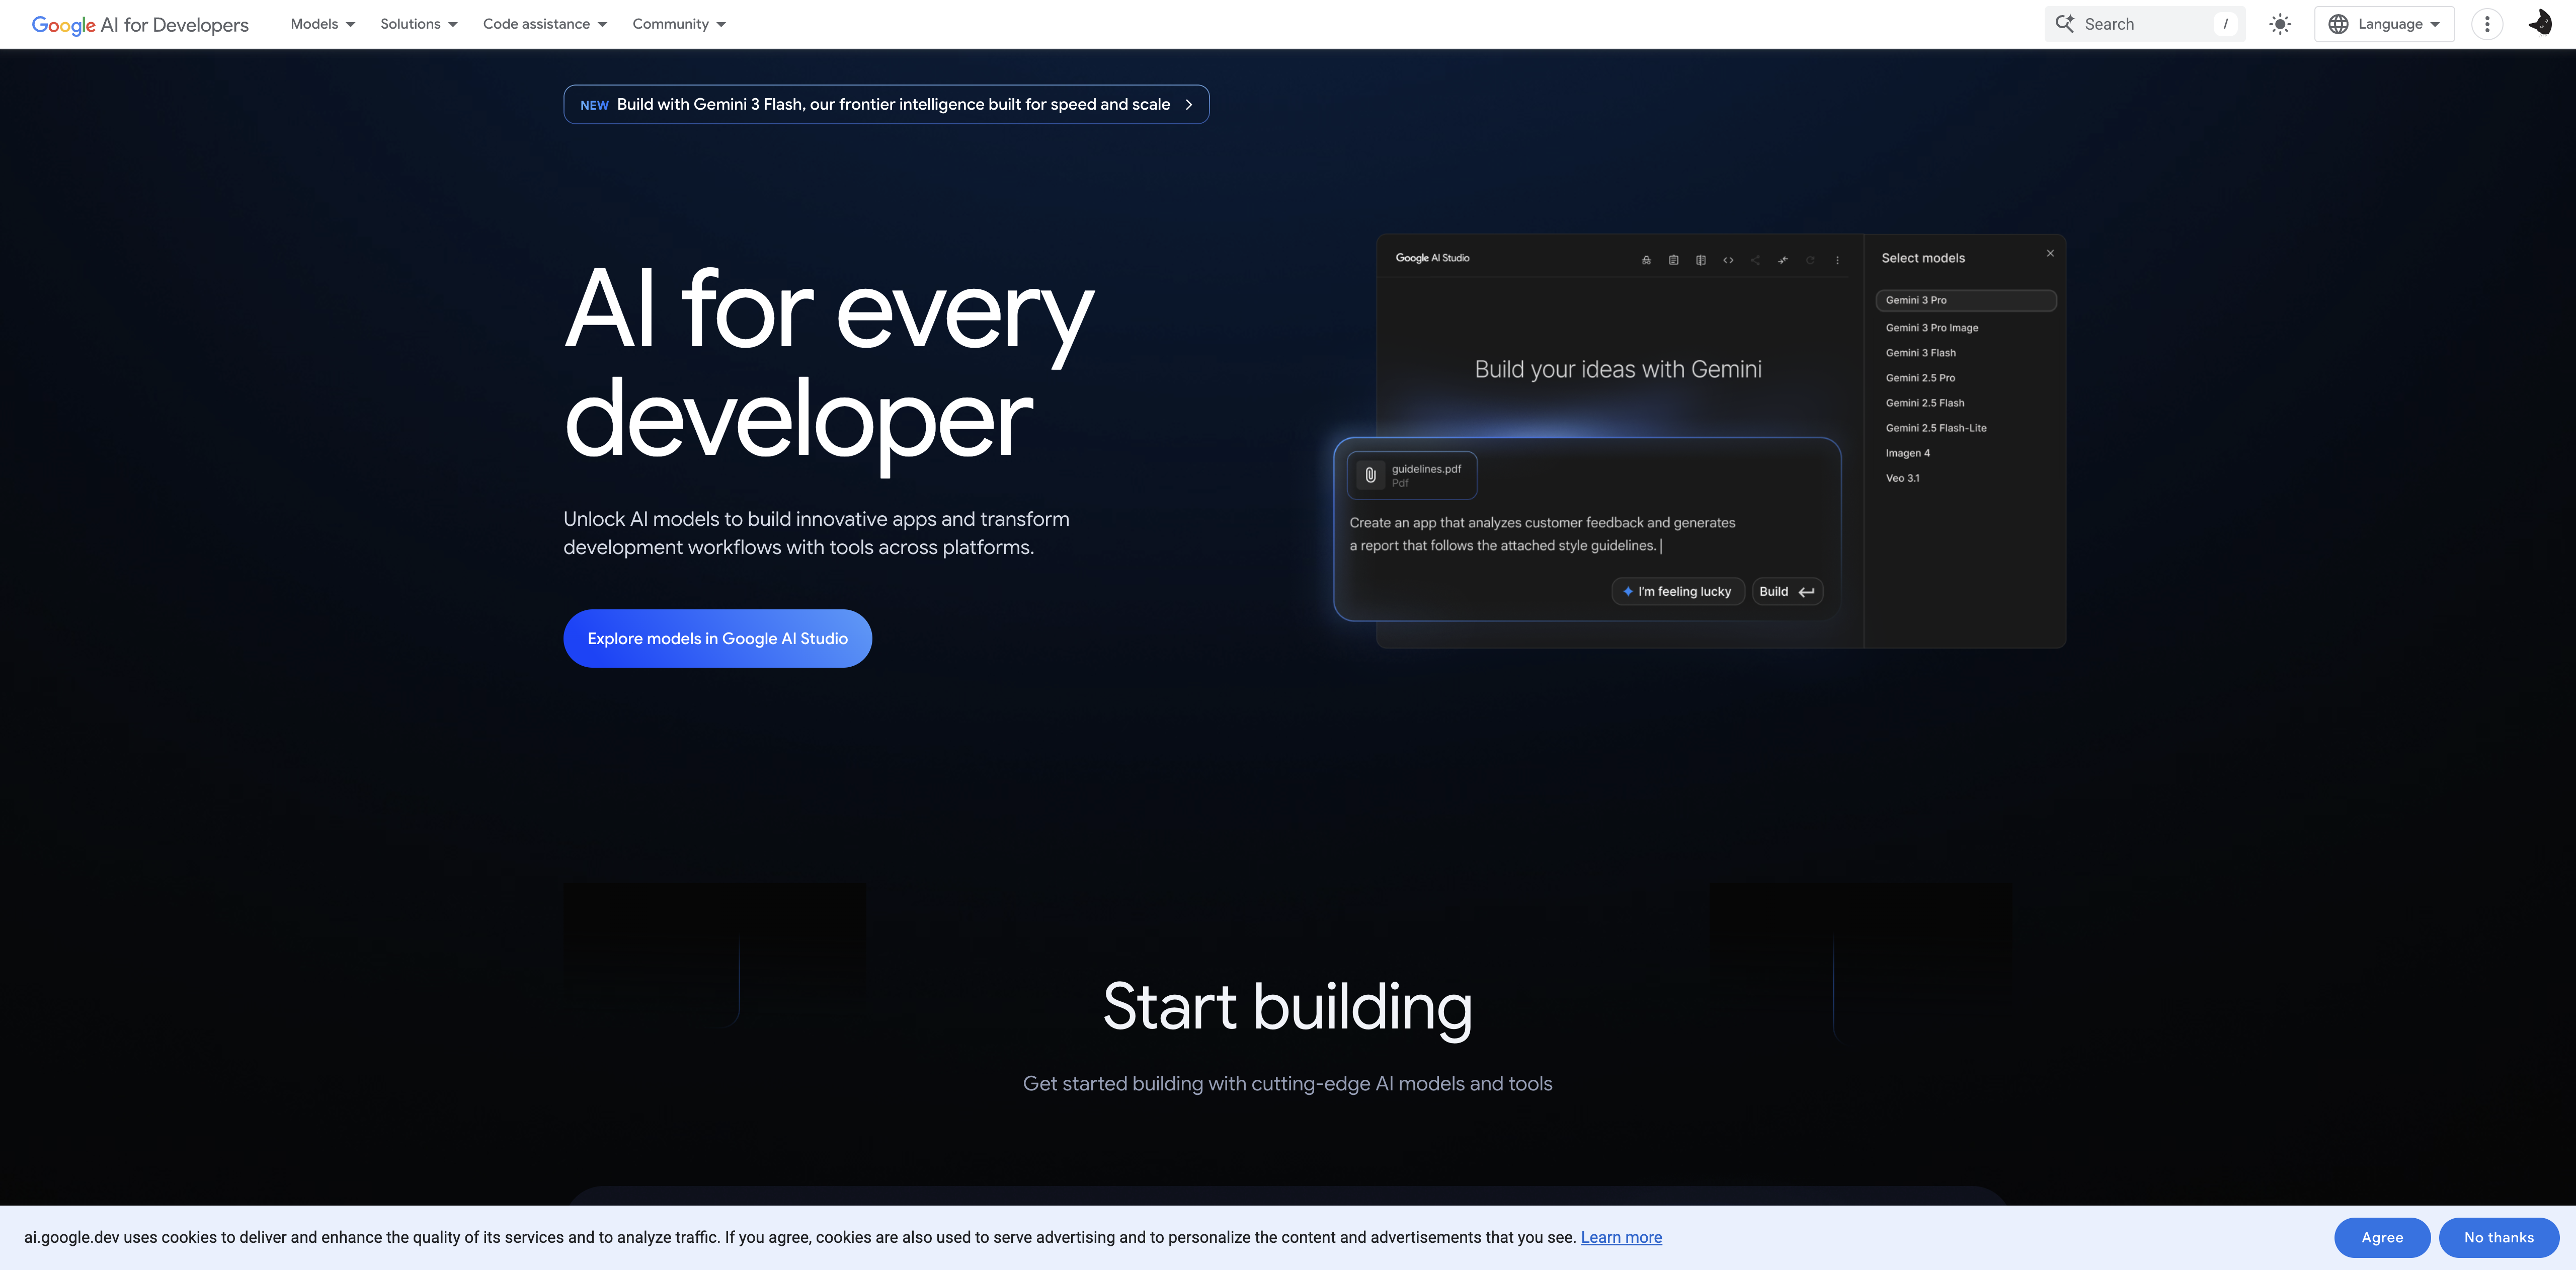Click the get code brackets icon in AI Studio
Screen dimensions: 2576x1270
1728,260
